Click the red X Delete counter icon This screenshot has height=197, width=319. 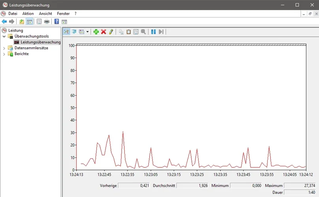(x=103, y=32)
